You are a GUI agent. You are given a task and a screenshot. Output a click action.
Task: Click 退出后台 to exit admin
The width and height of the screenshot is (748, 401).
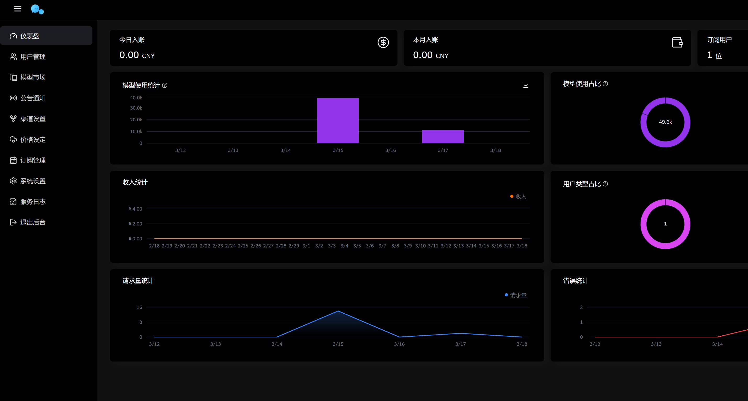pos(46,222)
